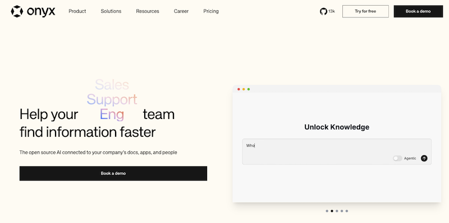Click the green window dot in demo

(x=249, y=89)
